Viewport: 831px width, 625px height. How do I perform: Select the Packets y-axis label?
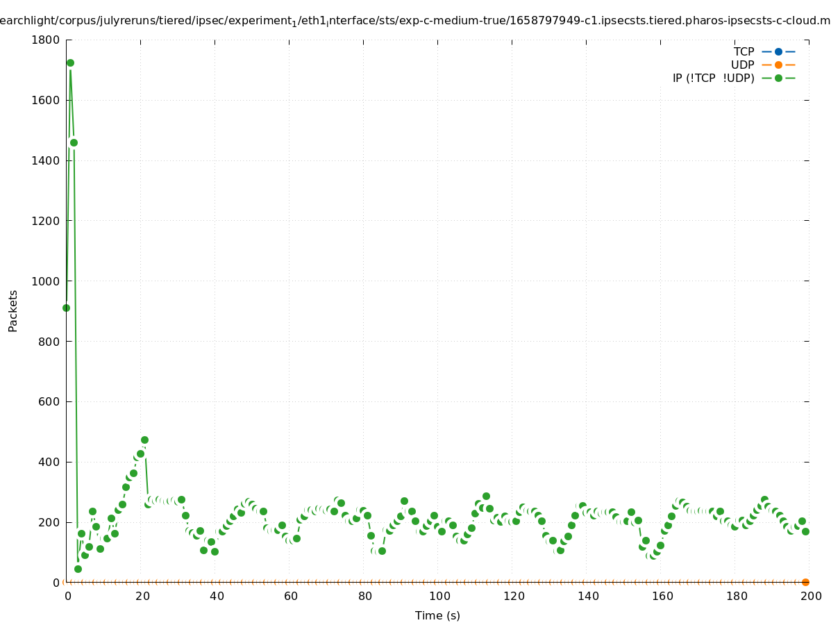pyautogui.click(x=12, y=310)
